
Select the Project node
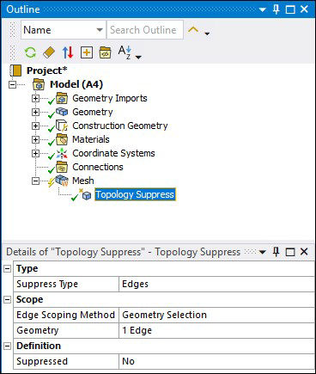(46, 71)
